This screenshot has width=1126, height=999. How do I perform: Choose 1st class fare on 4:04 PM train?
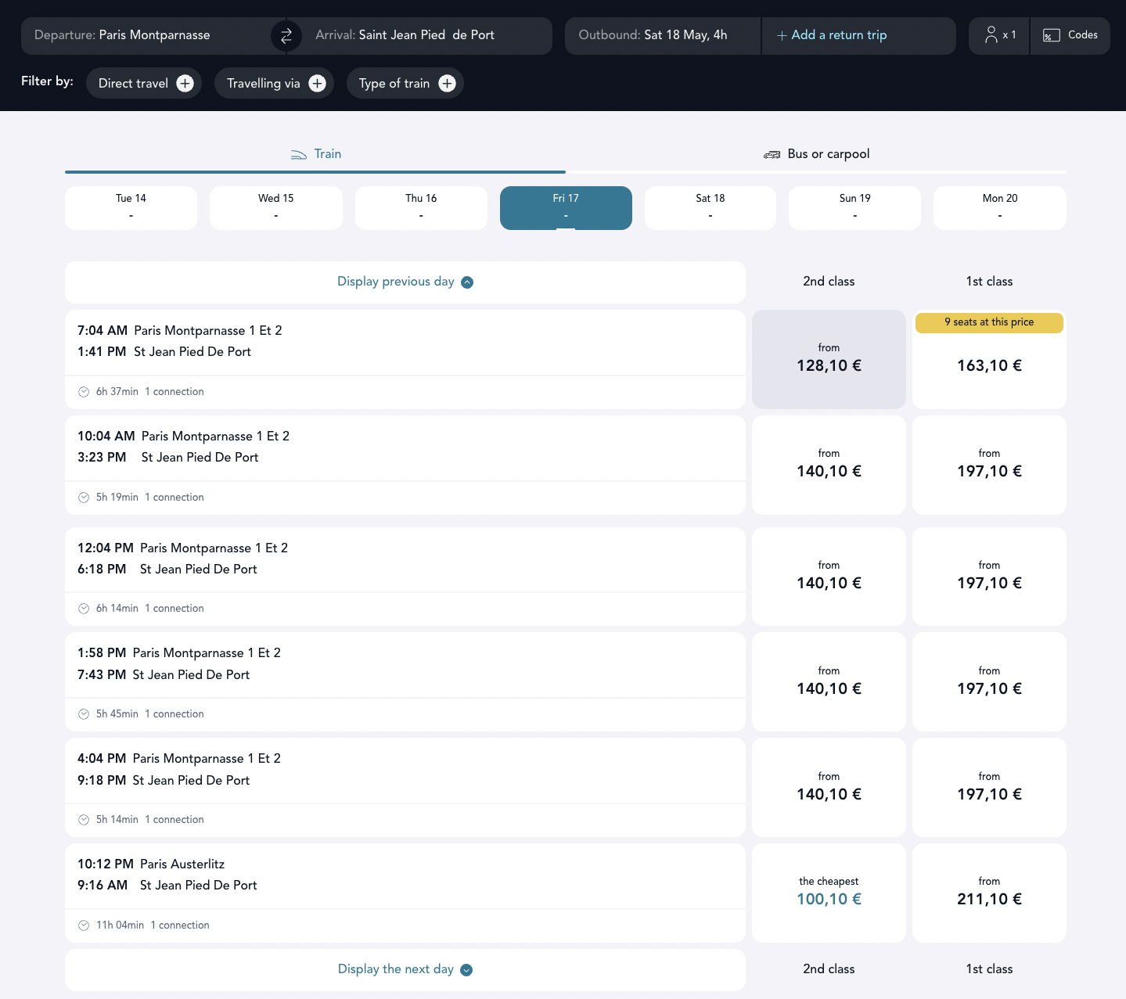click(989, 788)
